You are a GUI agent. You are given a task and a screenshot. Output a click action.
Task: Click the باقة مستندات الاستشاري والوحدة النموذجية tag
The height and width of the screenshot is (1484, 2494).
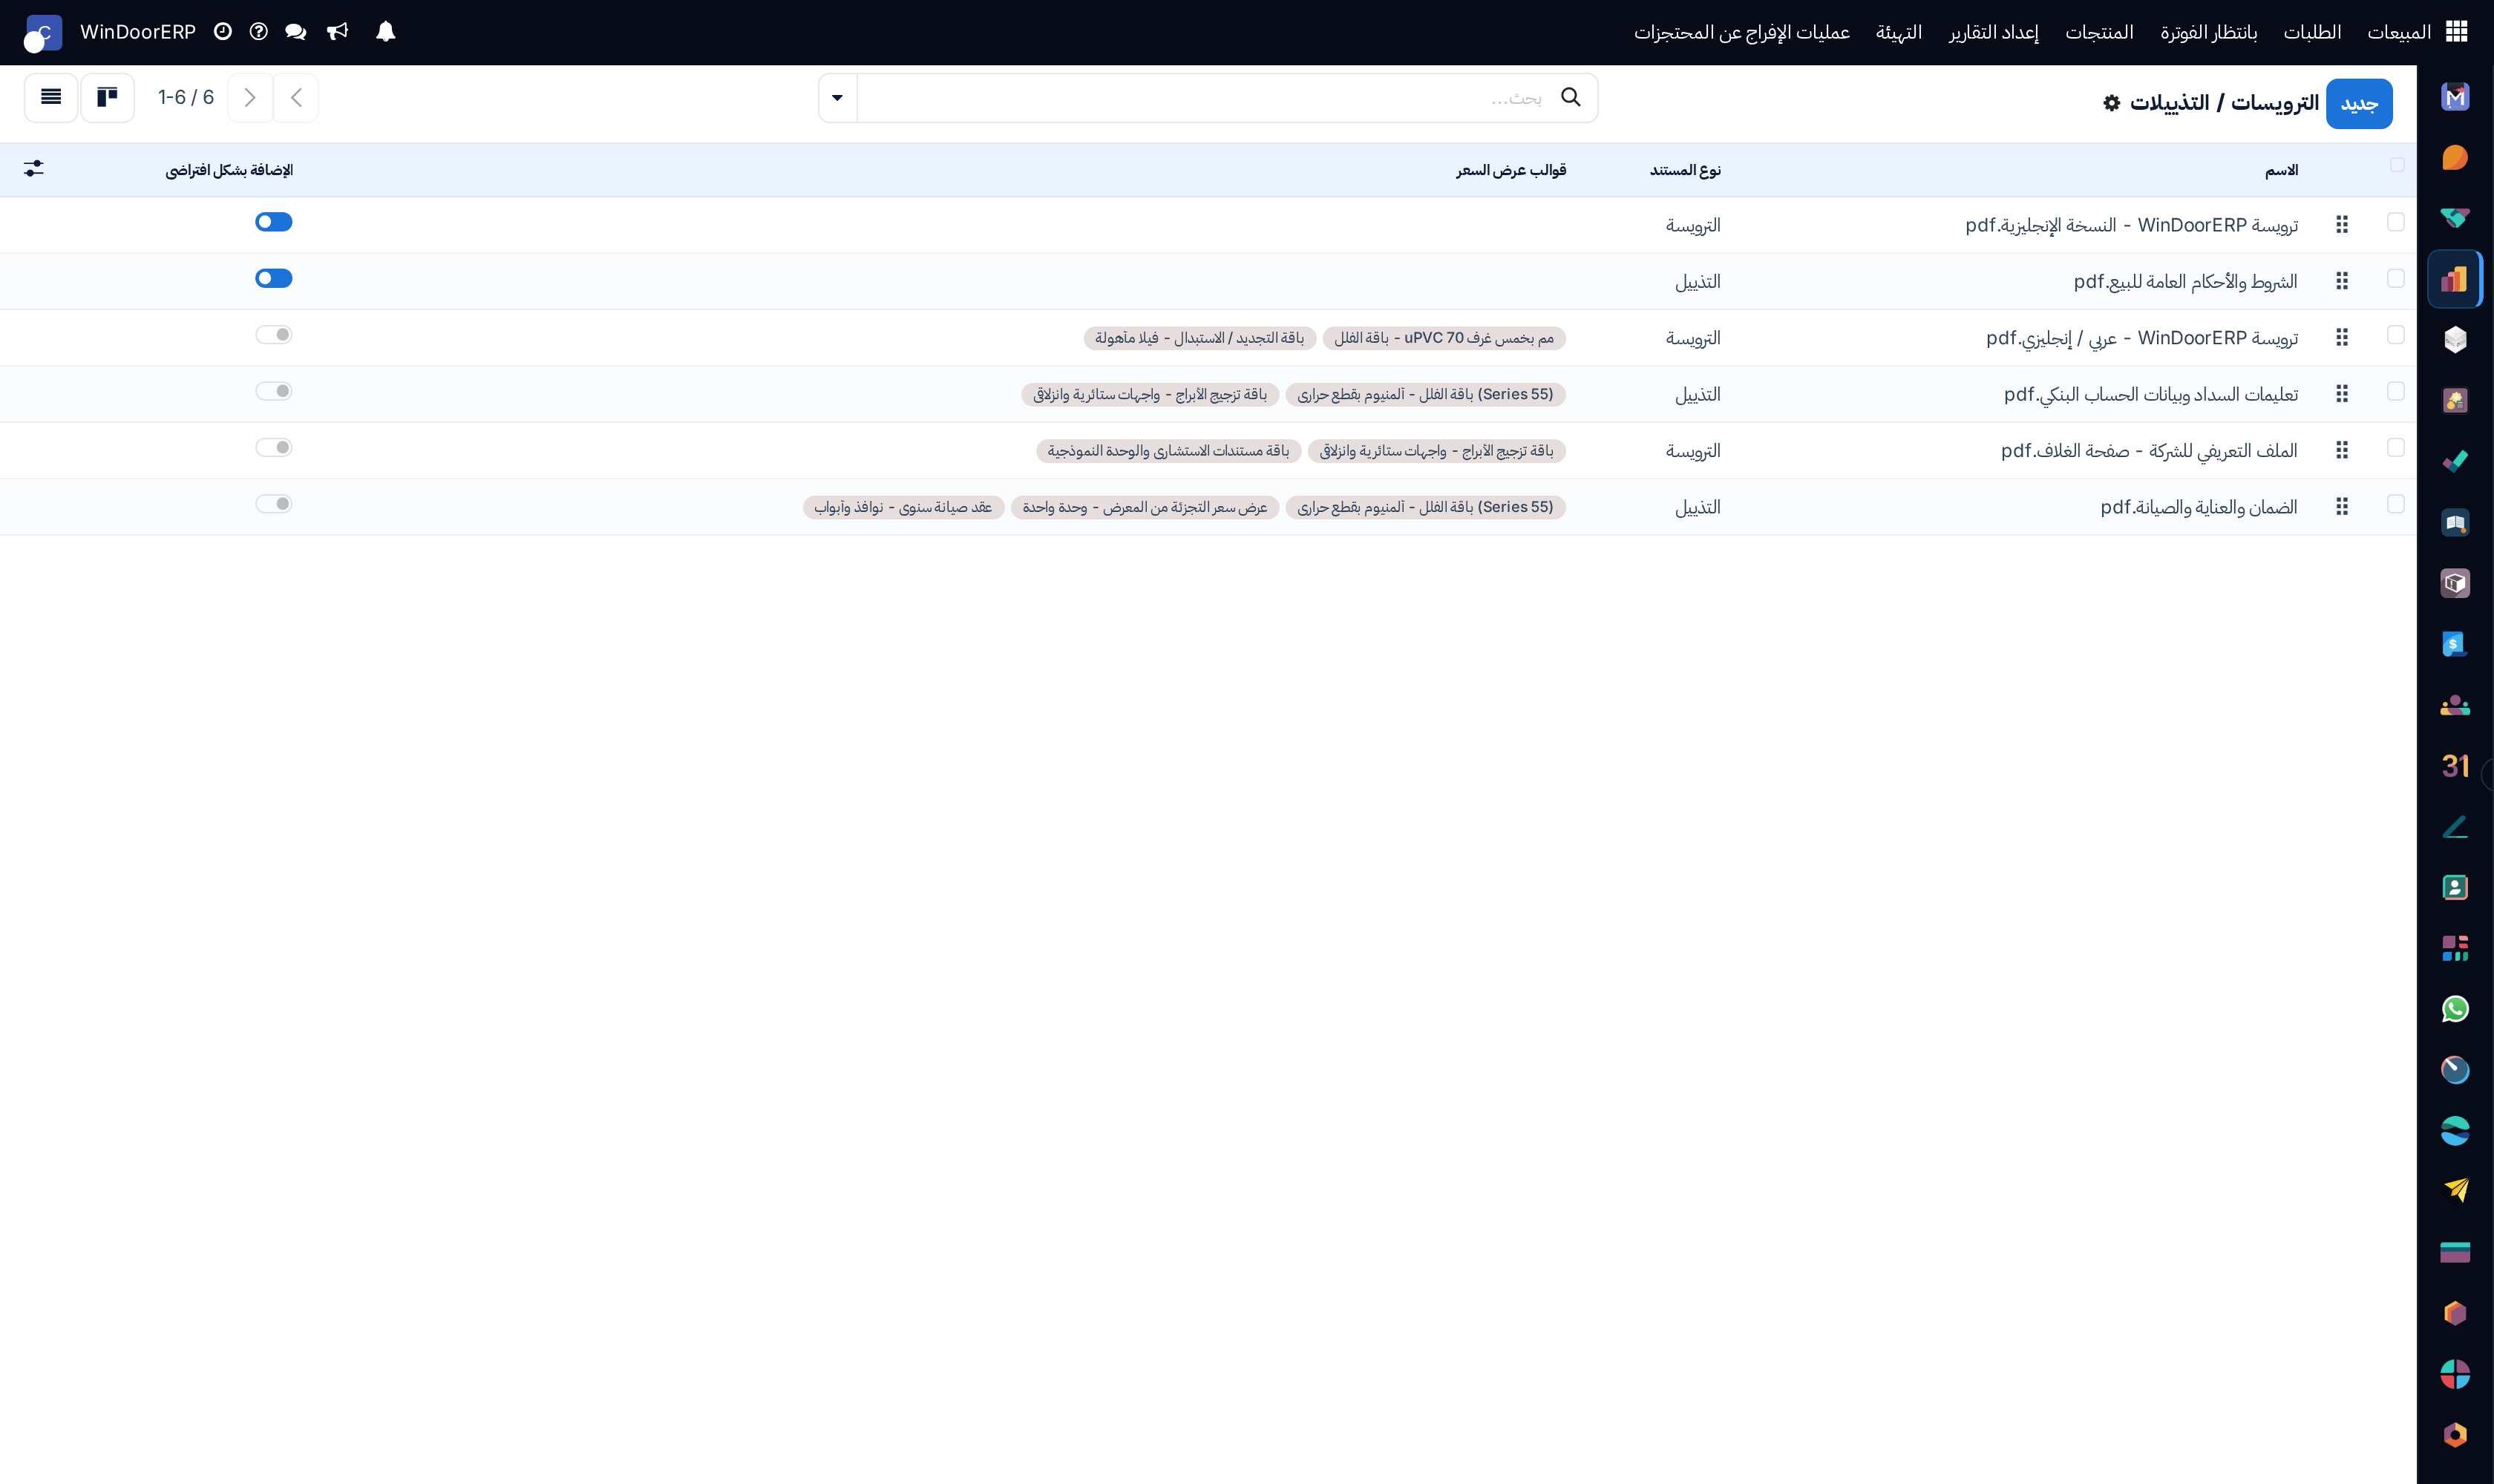(x=1168, y=451)
